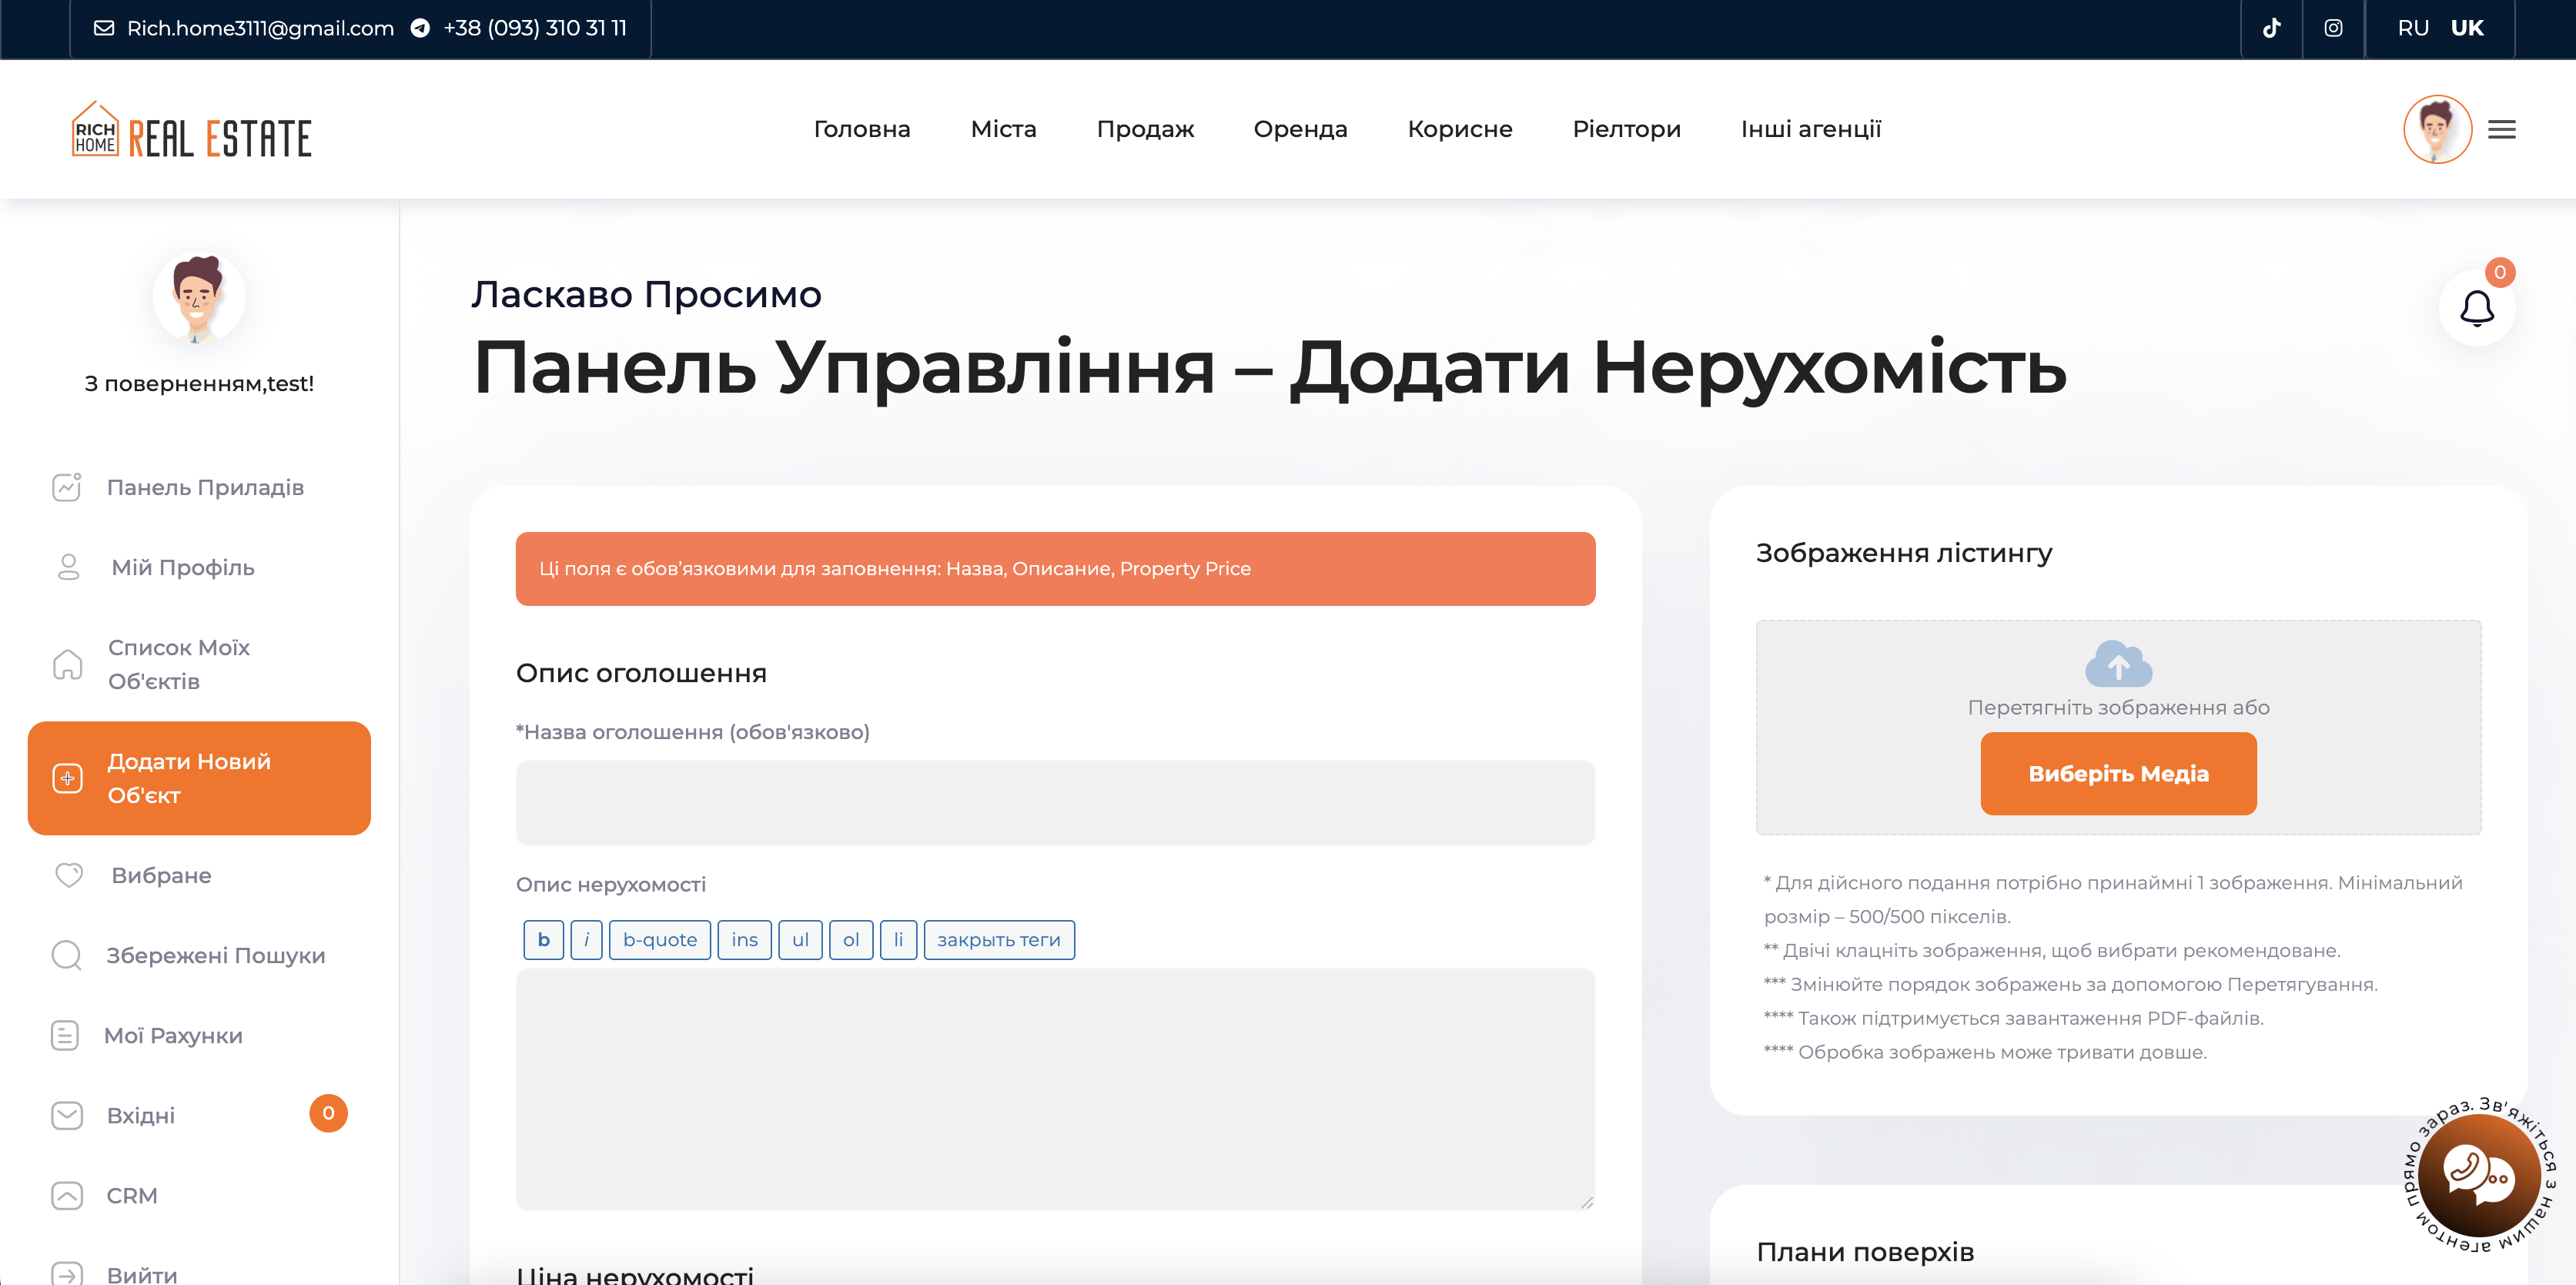The width and height of the screenshot is (2576, 1285).
Task: Click the Виберіть Медіа button
Action: coord(2117,773)
